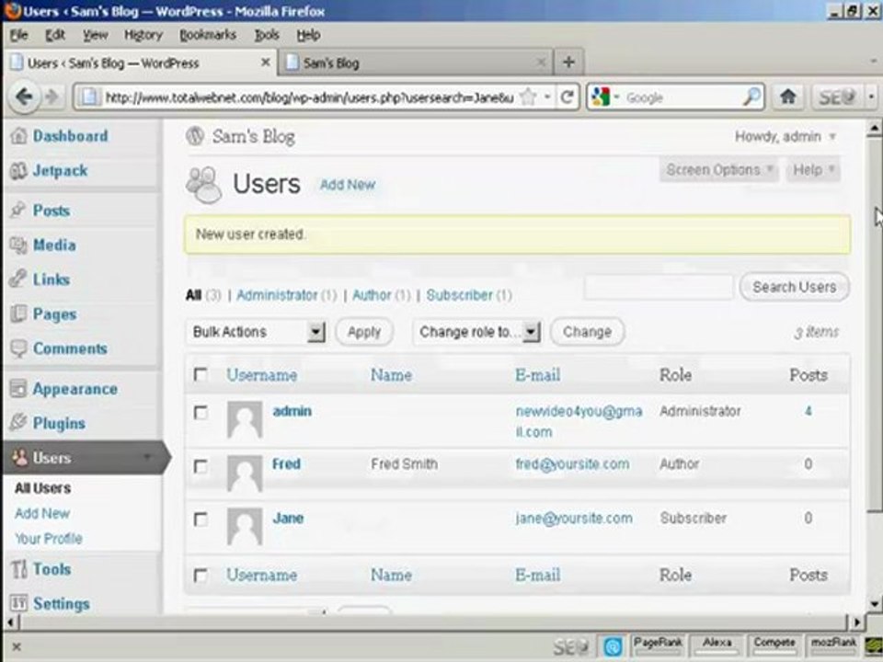The height and width of the screenshot is (662, 883).
Task: Click the Search Users button
Action: click(794, 287)
